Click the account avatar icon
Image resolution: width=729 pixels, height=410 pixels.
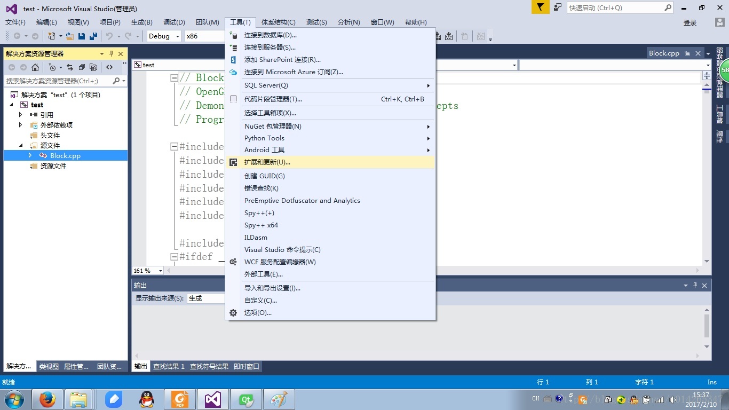720,22
